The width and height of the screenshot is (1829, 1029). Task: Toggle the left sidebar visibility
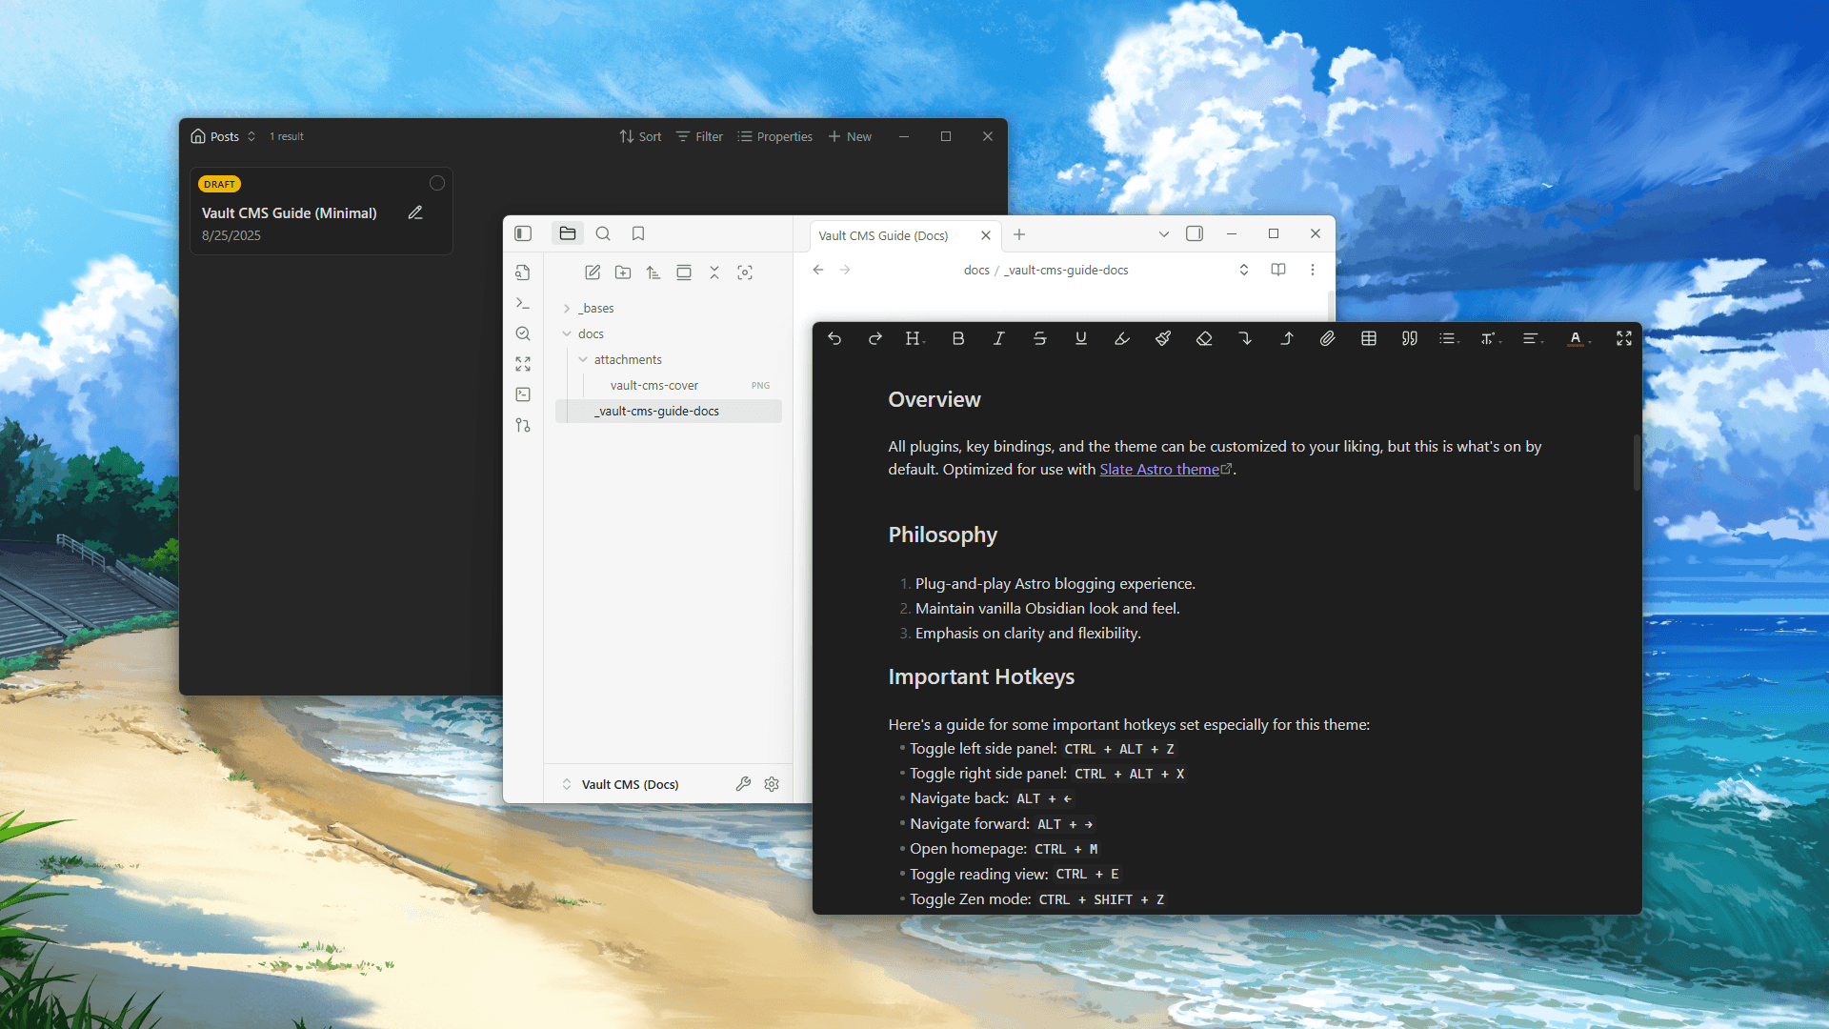point(523,233)
